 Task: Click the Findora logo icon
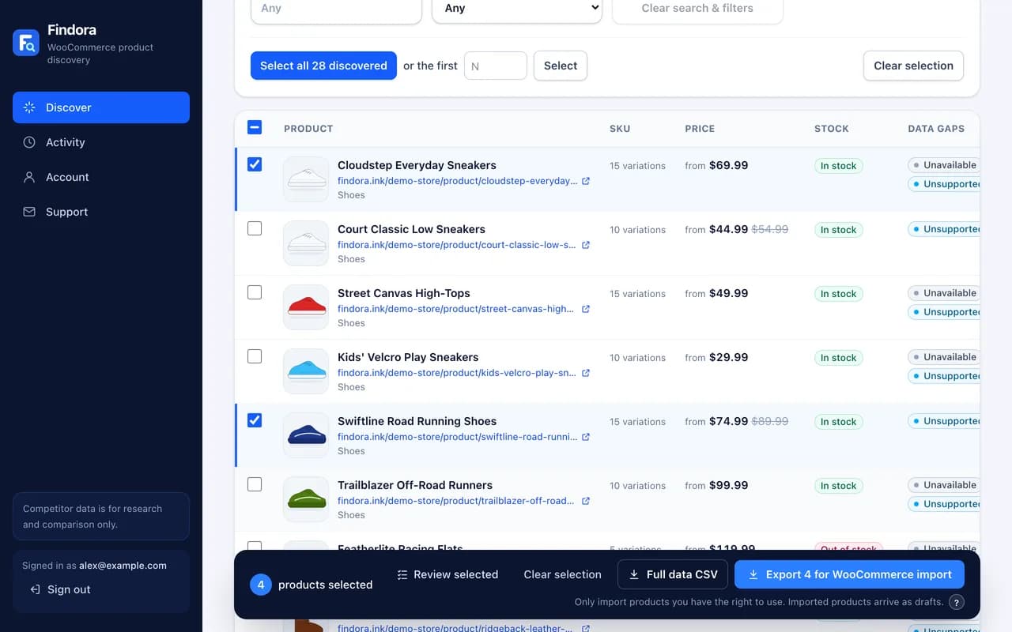[x=26, y=43]
